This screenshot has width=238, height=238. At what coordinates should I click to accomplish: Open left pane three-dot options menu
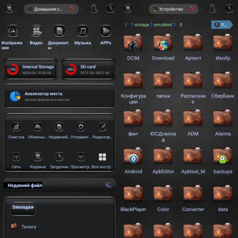coord(111,9)
